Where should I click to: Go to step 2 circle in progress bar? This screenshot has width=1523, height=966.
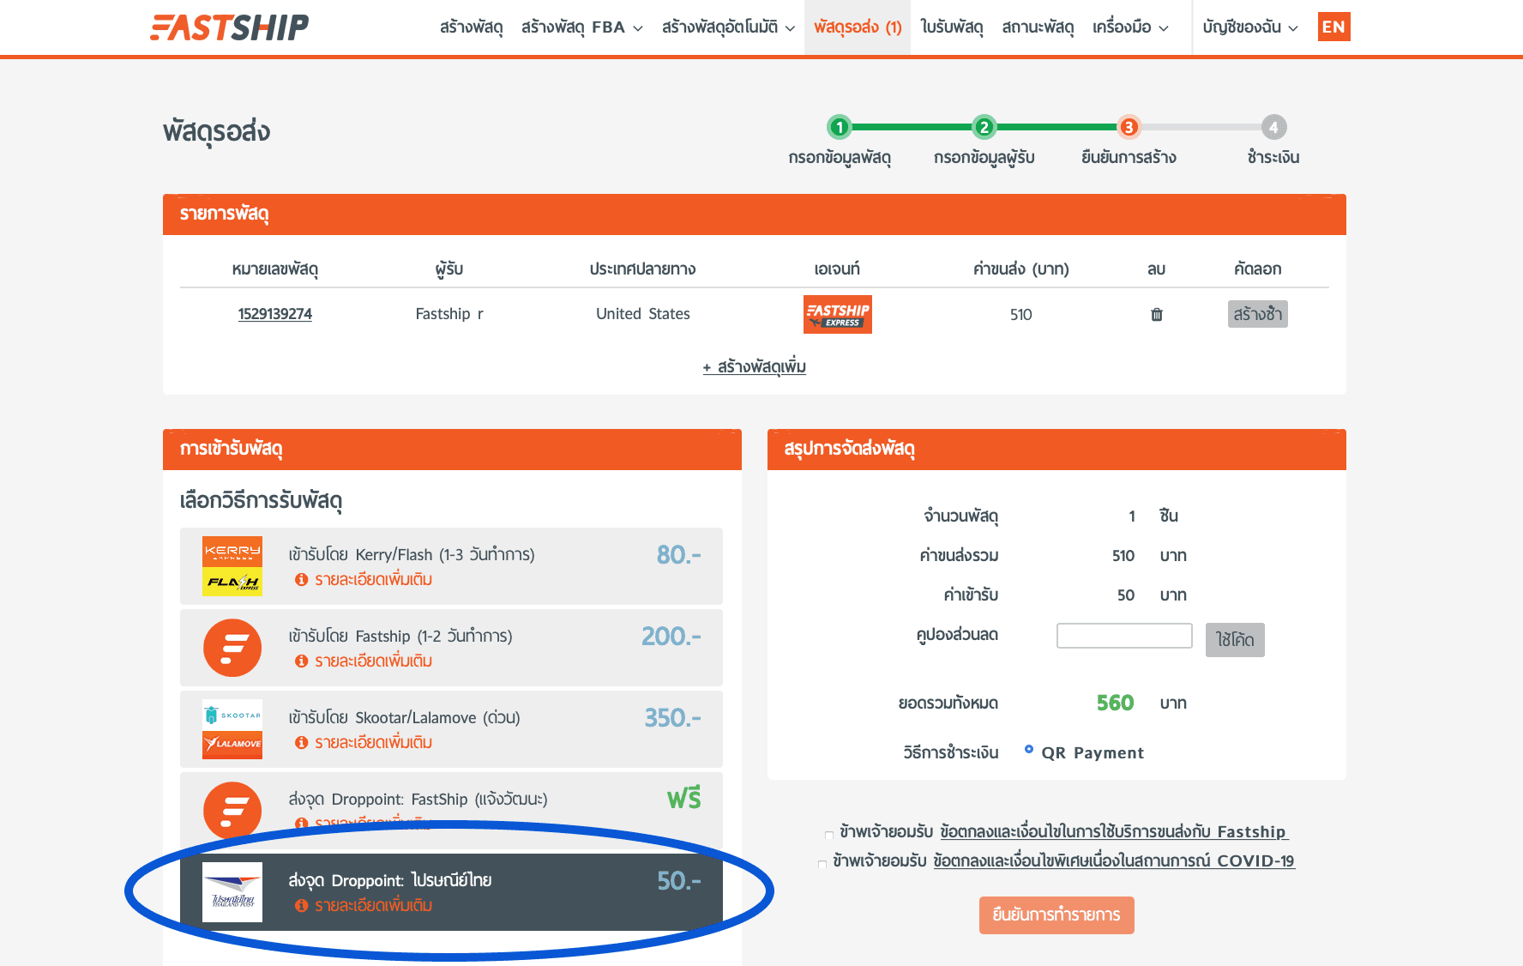tap(984, 127)
